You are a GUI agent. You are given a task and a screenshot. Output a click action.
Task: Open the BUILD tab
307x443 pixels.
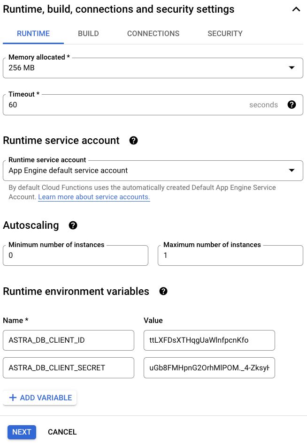pyautogui.click(x=88, y=34)
